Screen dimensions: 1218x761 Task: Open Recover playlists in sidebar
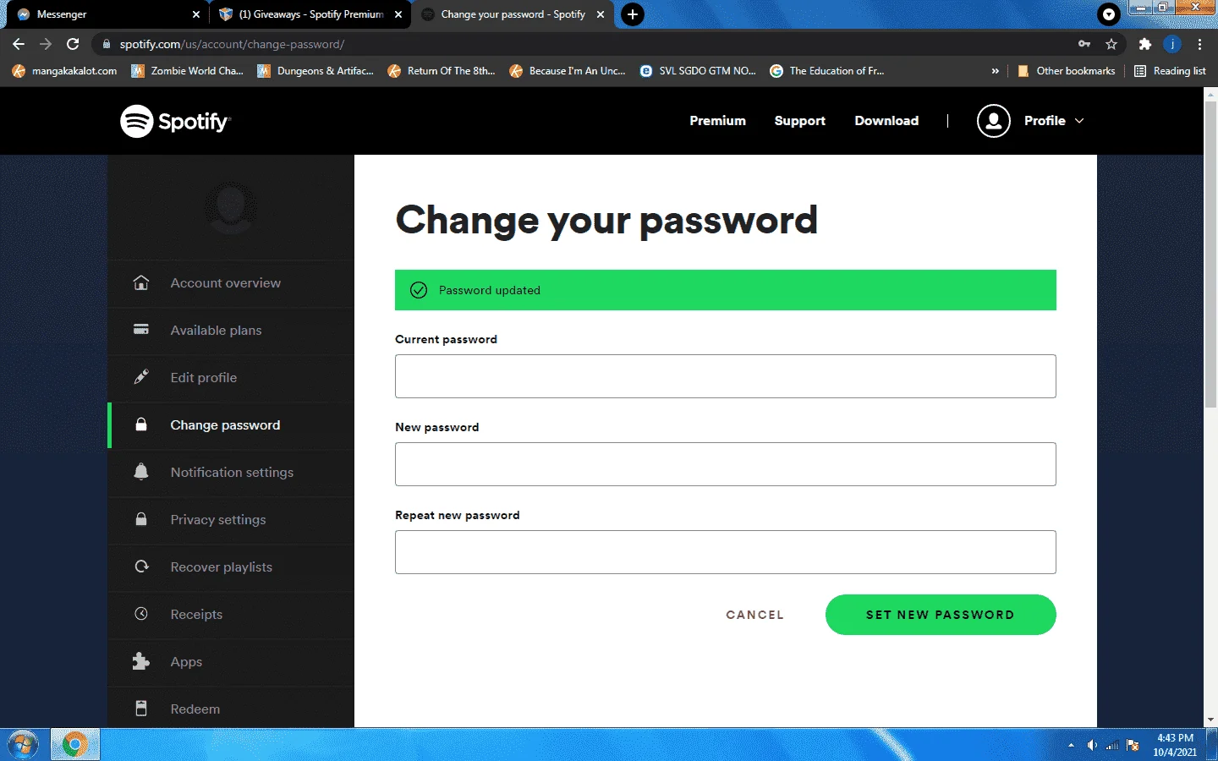(x=222, y=567)
